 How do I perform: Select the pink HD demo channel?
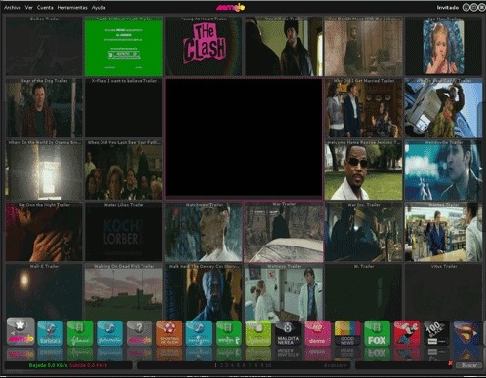coord(317,333)
